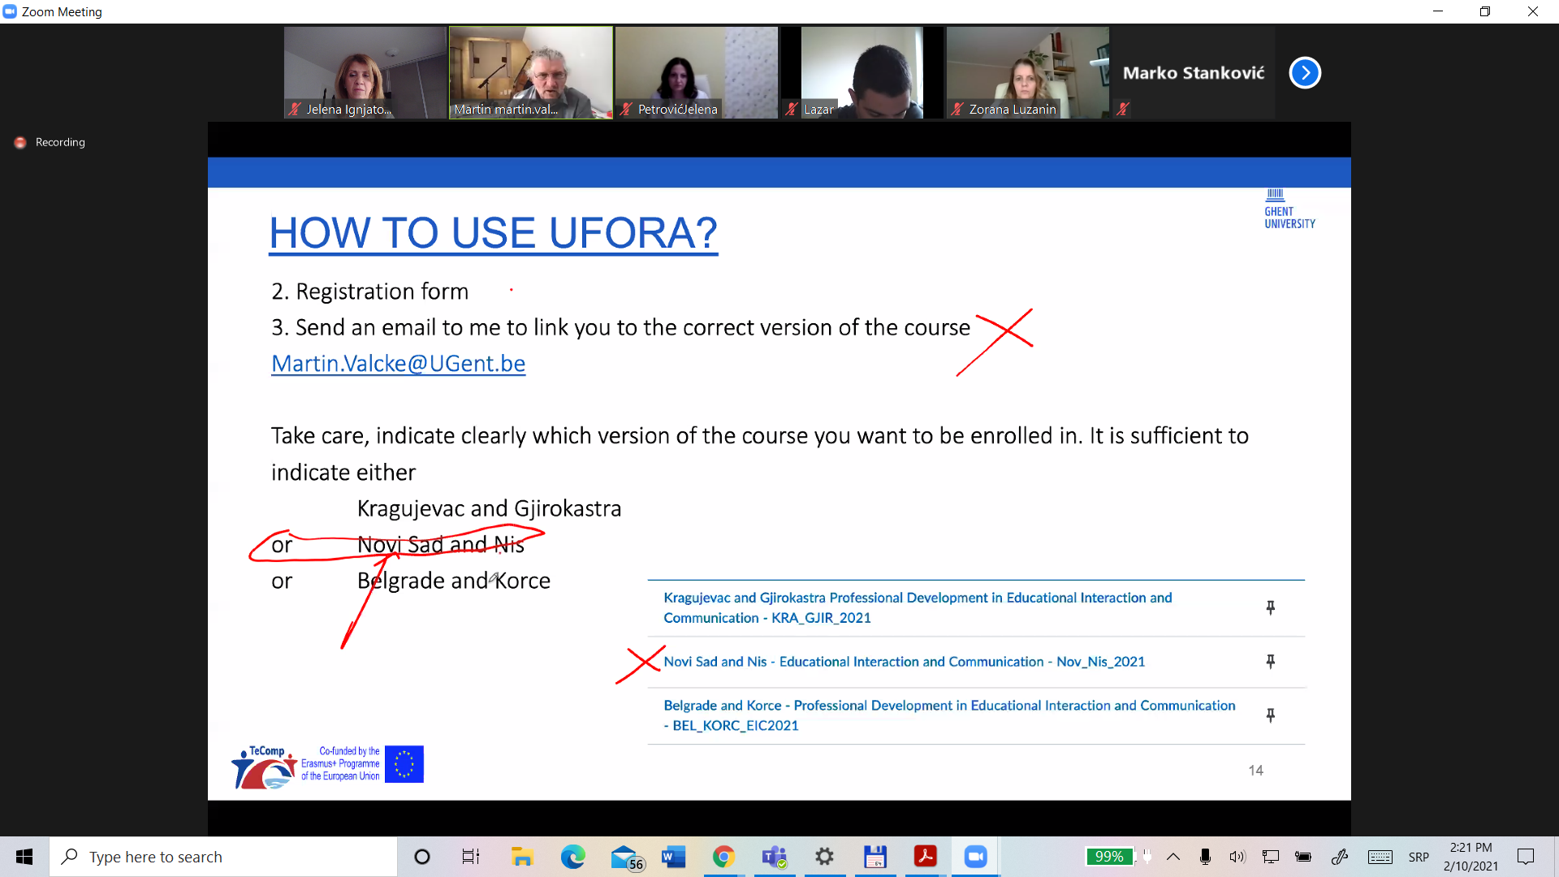Pin the Novi Sad and Nis course
The width and height of the screenshot is (1559, 877).
coord(1271,662)
